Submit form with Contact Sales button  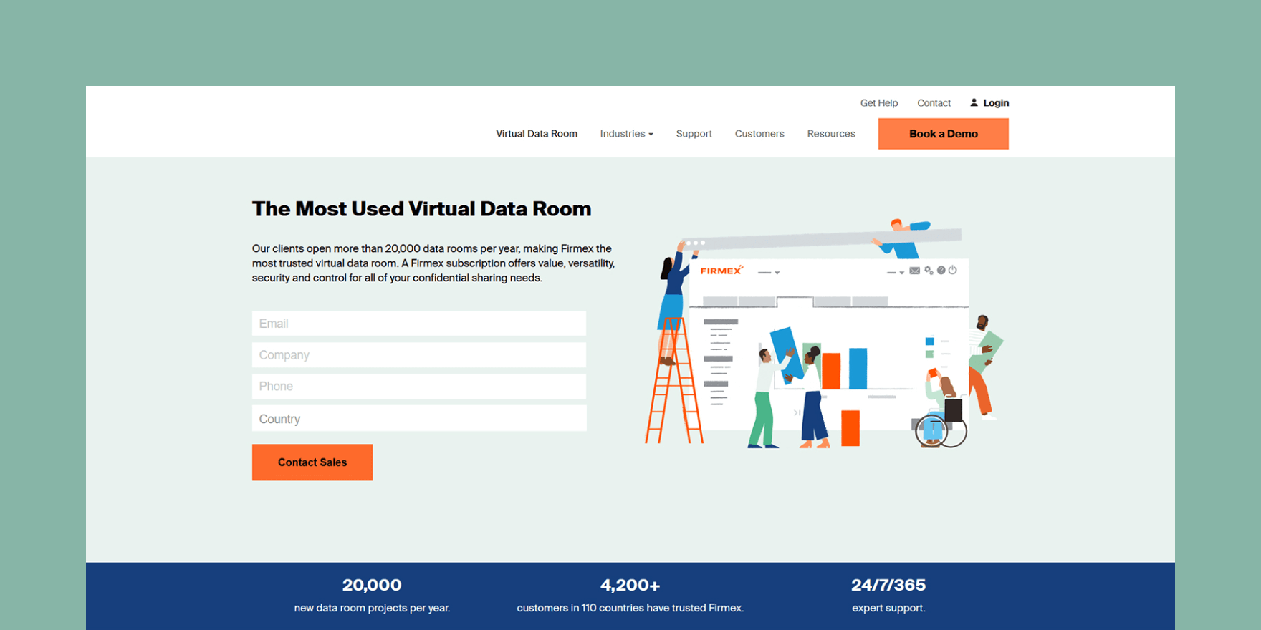pos(312,462)
